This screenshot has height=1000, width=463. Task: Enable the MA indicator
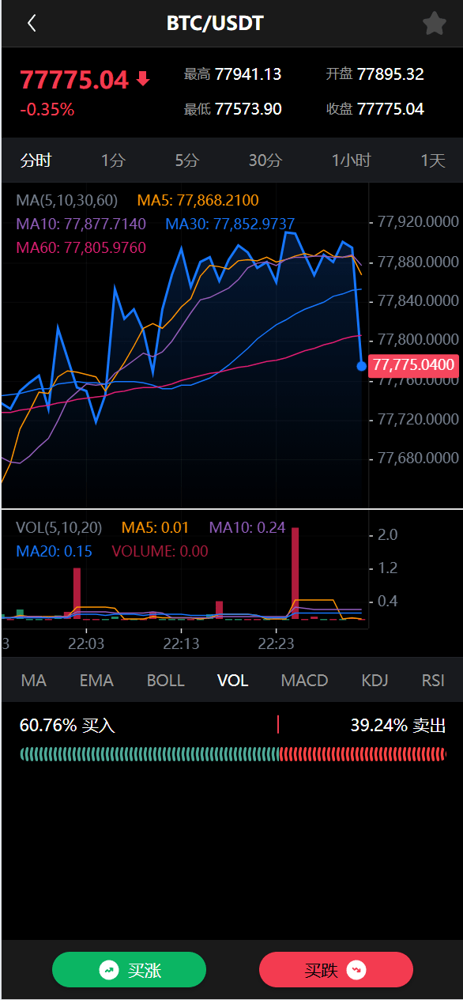[x=34, y=681]
